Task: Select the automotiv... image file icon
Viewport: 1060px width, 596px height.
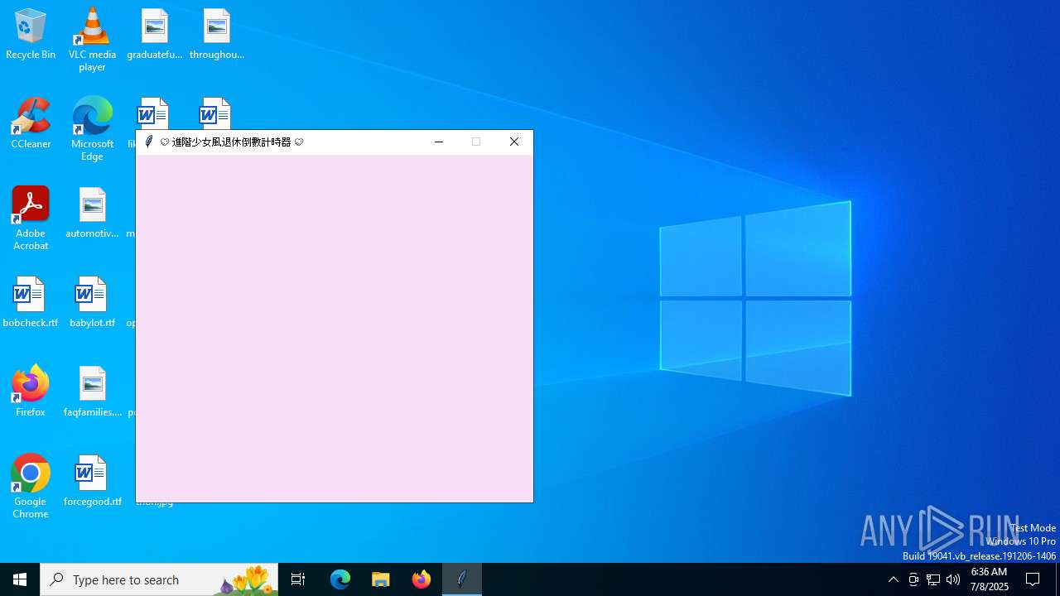Action: click(92, 213)
